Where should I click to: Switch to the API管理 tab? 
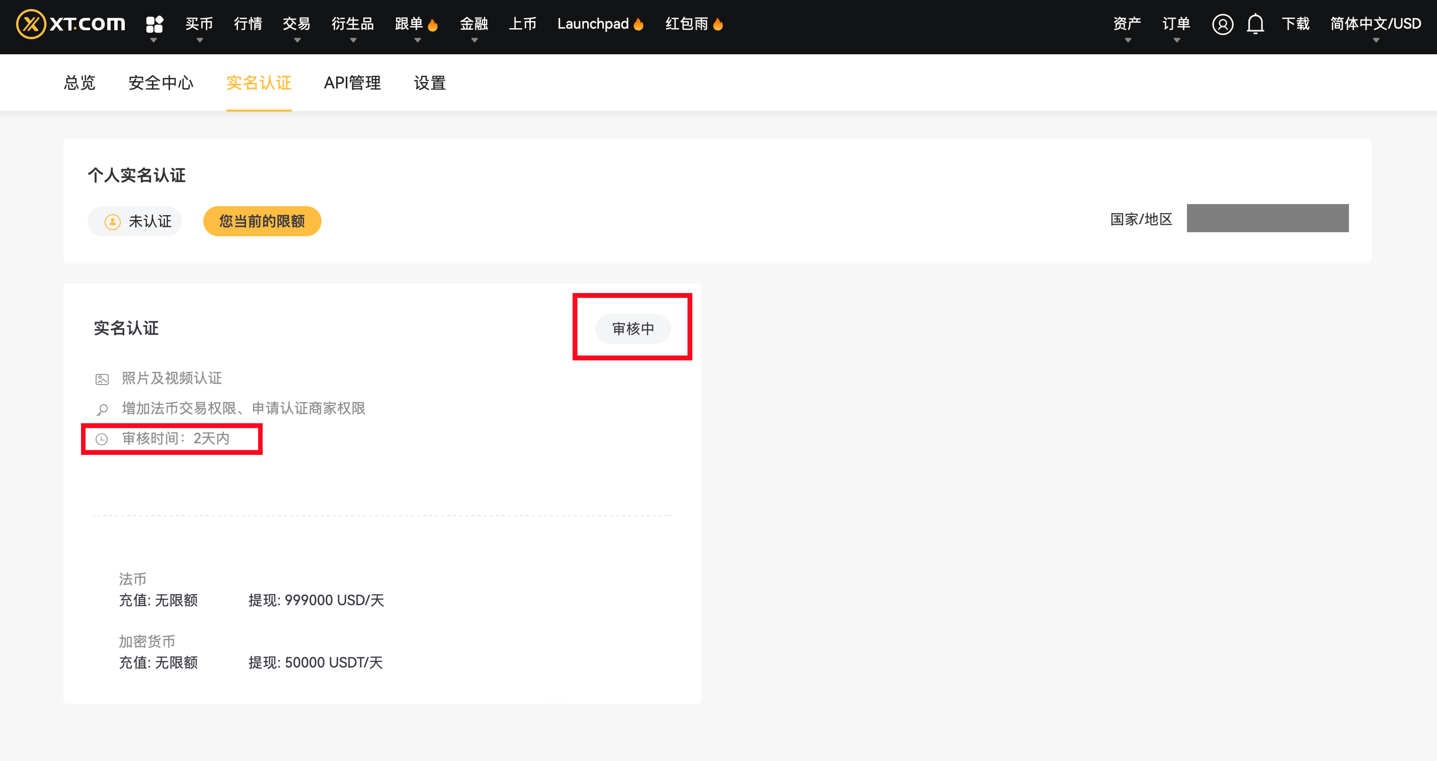click(353, 83)
